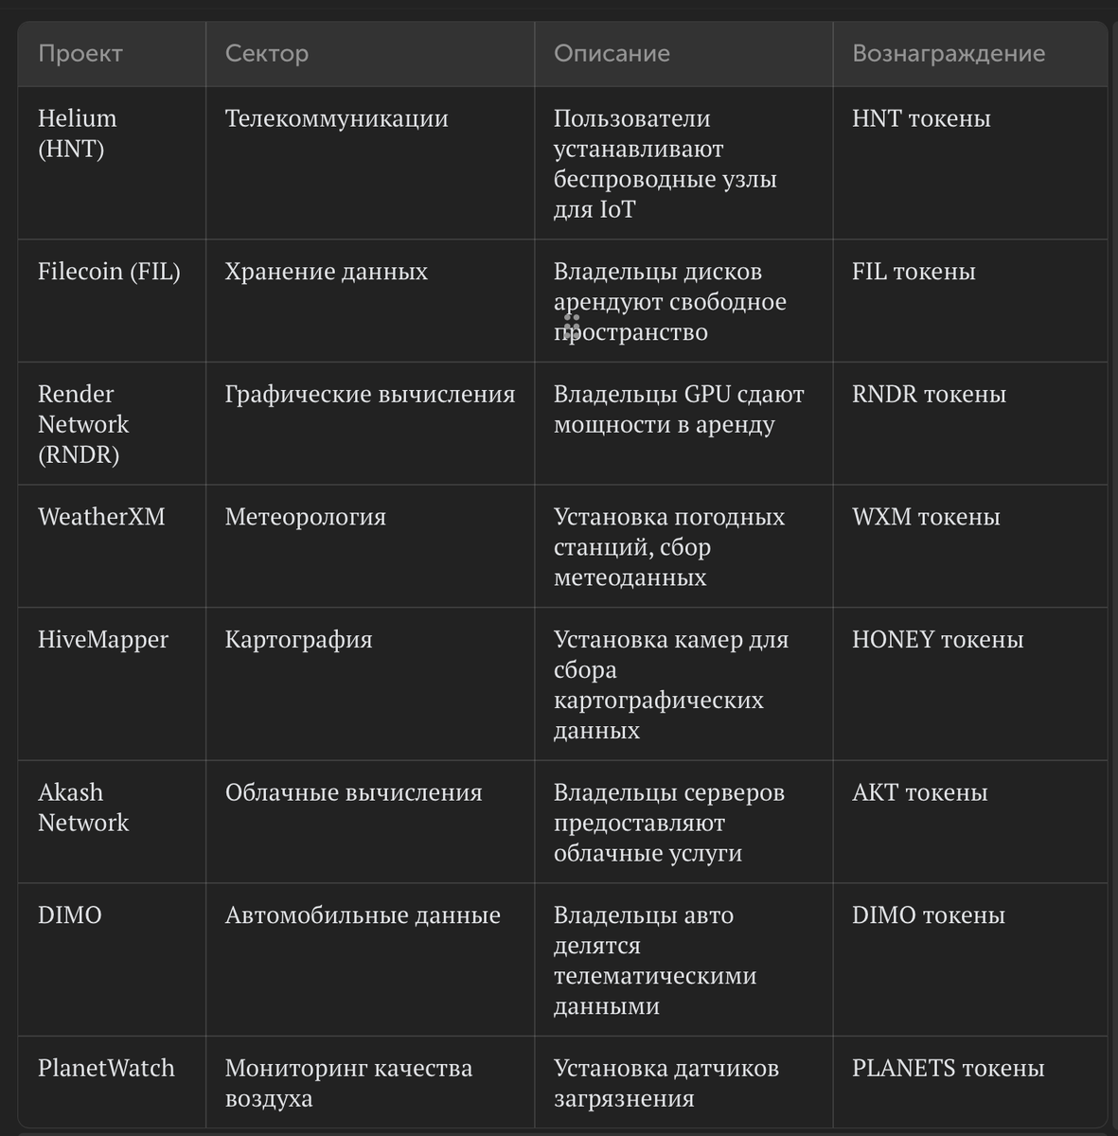The image size is (1118, 1136).
Task: Click the Владельцы GPU description cell
Action: point(679,409)
